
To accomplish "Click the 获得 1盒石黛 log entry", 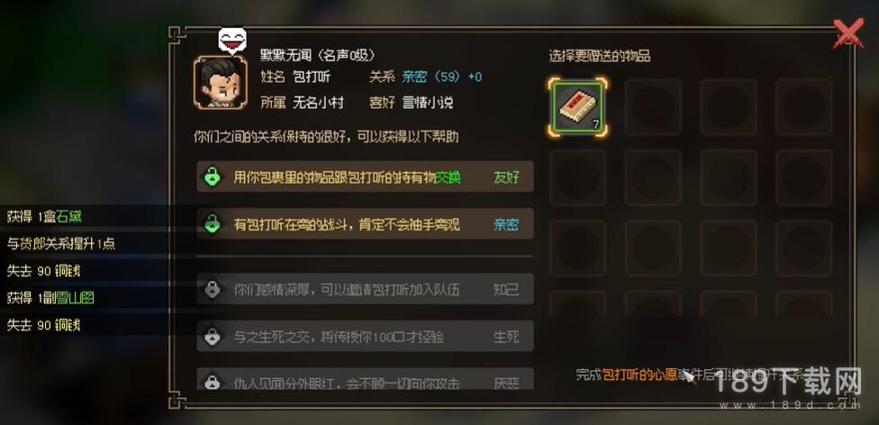I will pyautogui.click(x=45, y=216).
